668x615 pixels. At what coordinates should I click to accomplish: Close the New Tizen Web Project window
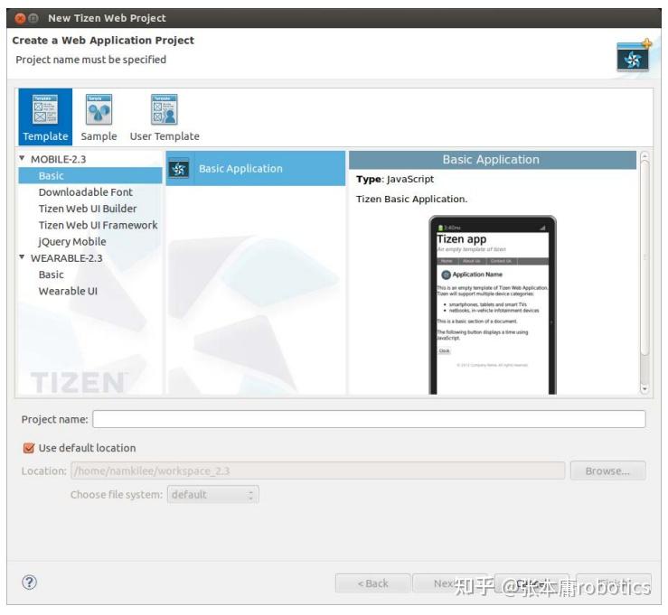(20, 18)
